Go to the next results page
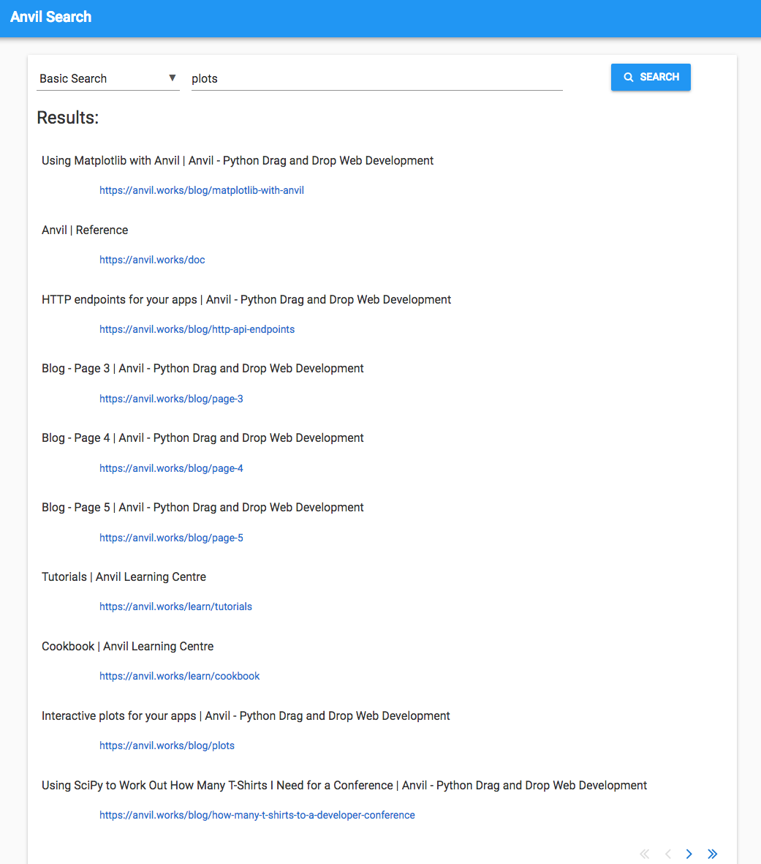The height and width of the screenshot is (864, 761). tap(689, 854)
